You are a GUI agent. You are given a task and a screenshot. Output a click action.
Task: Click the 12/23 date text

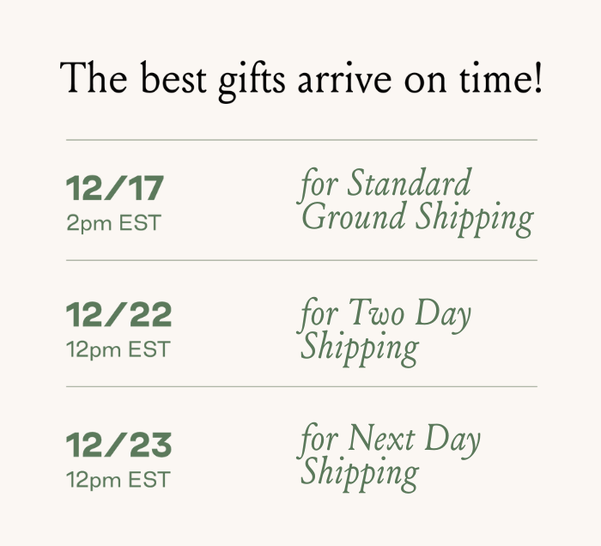[119, 445]
